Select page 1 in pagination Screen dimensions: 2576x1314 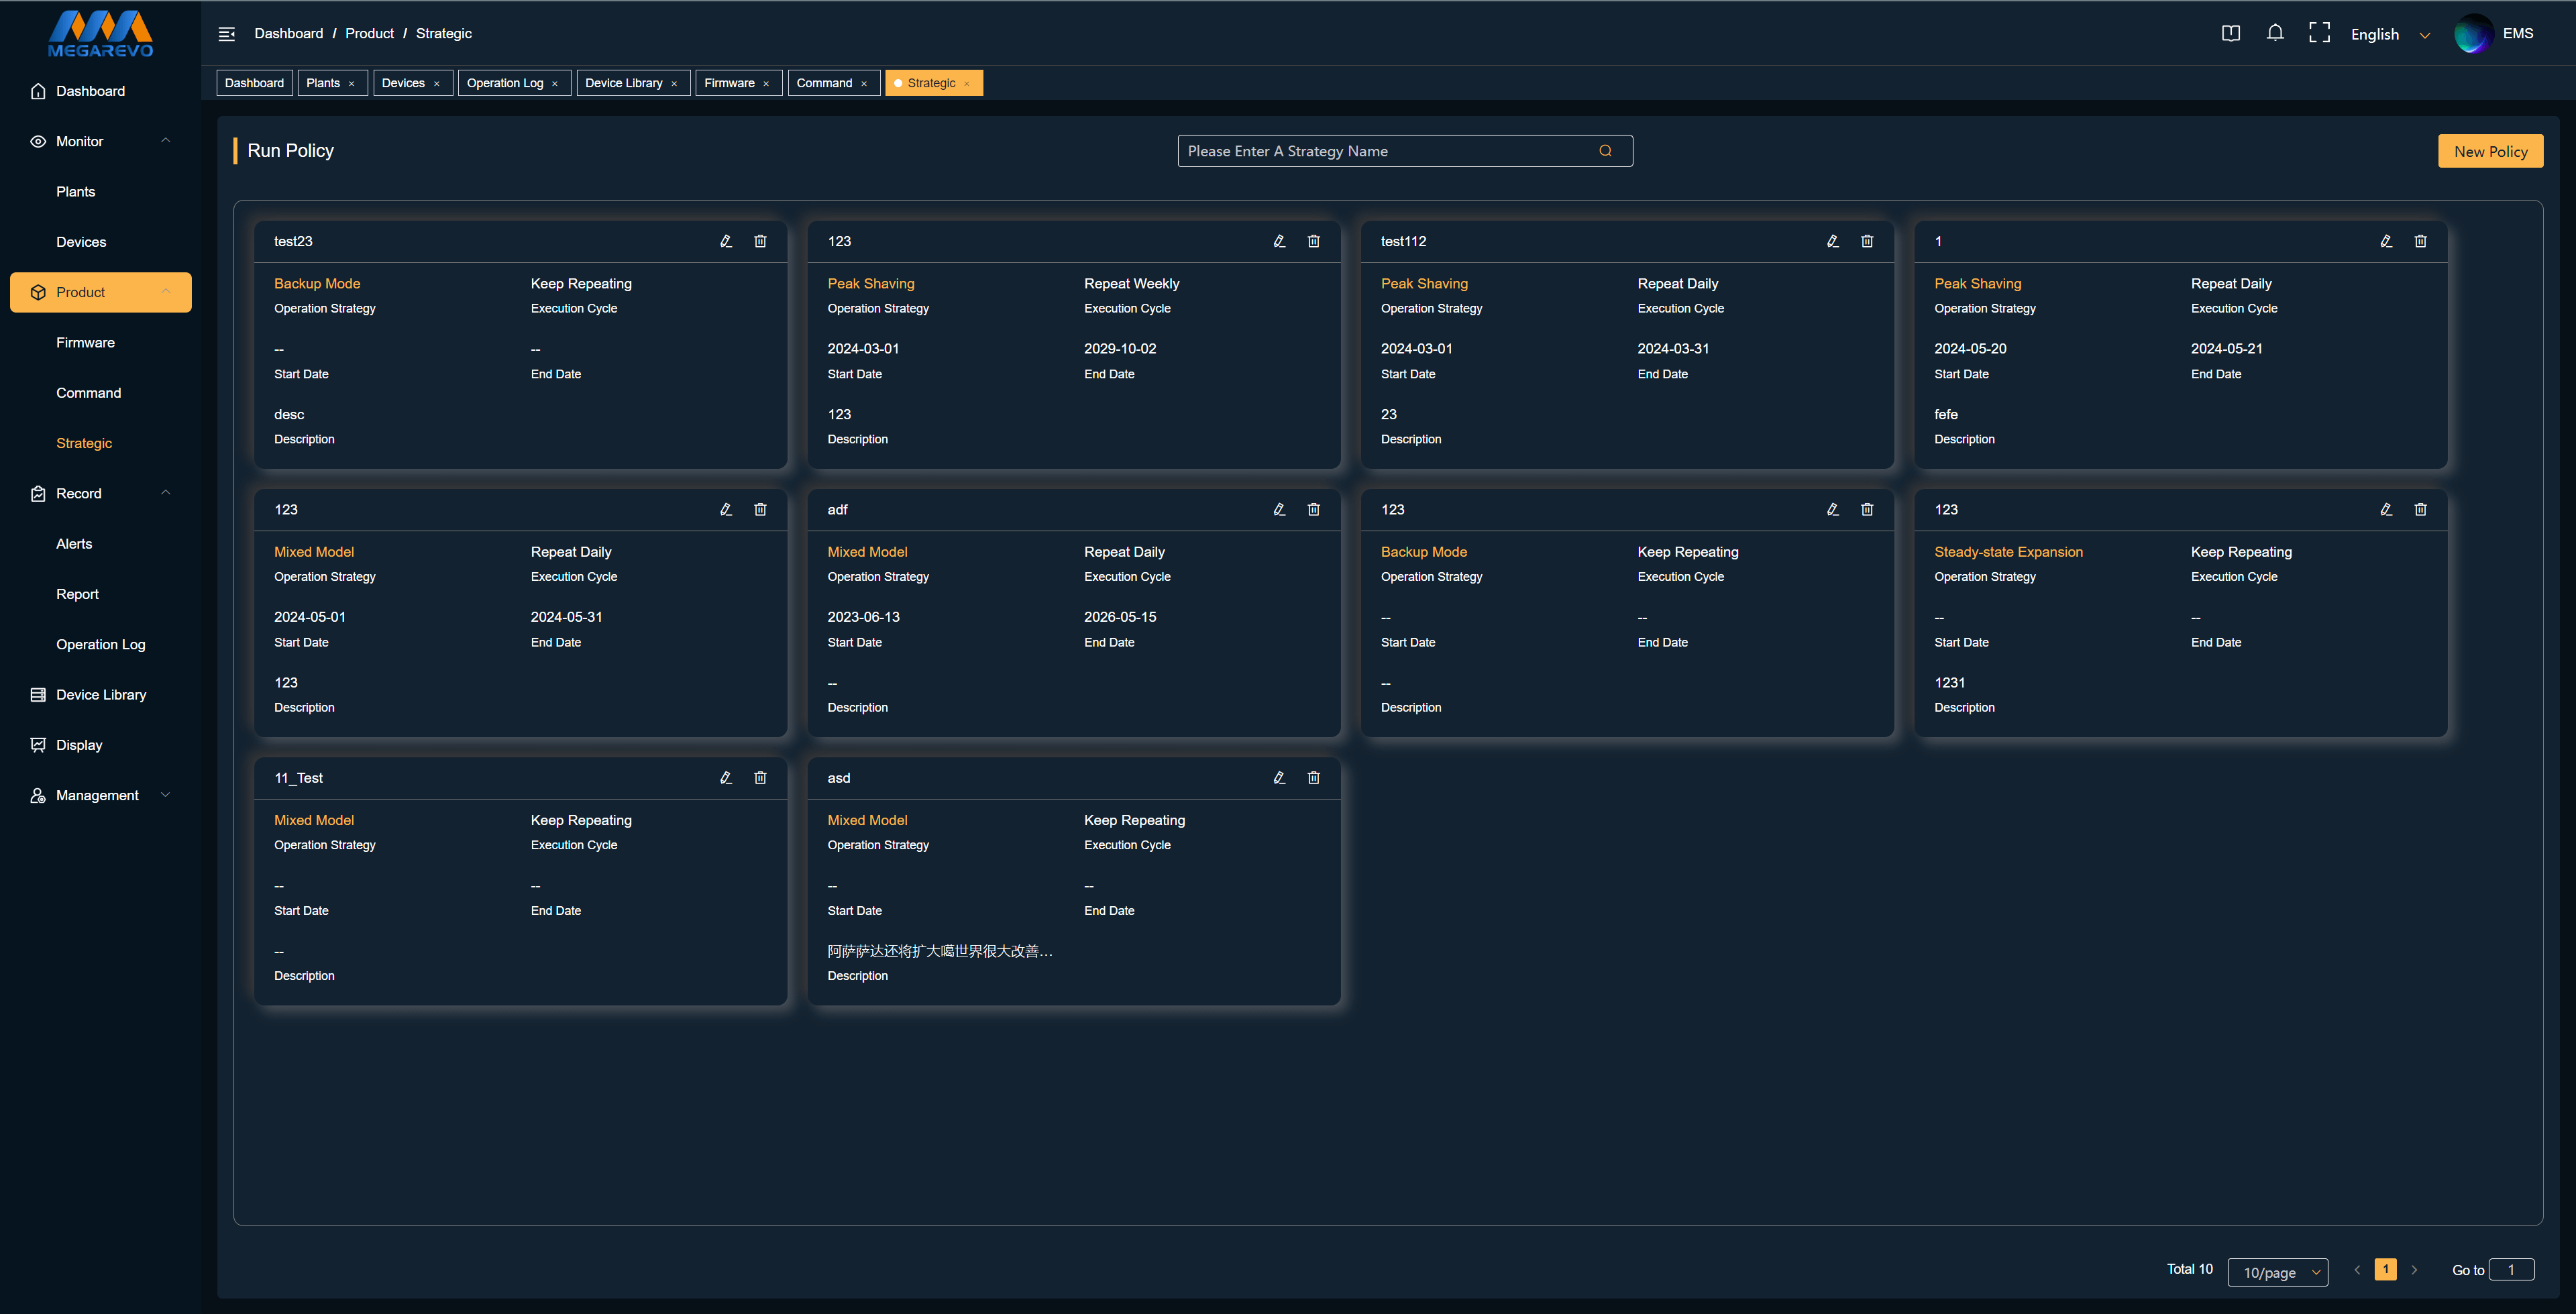pos(2385,1269)
